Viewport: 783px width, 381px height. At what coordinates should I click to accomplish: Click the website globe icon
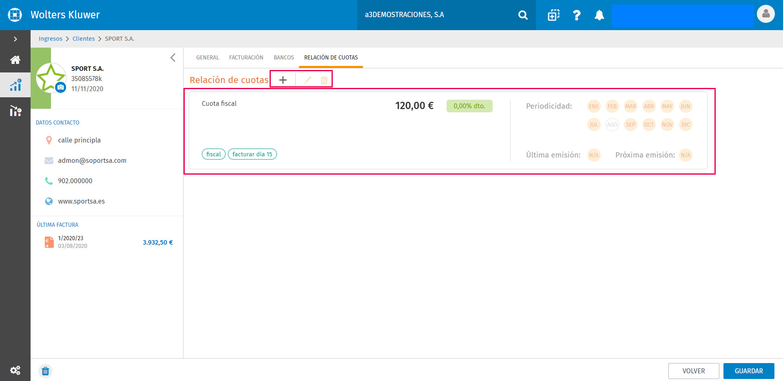point(49,201)
